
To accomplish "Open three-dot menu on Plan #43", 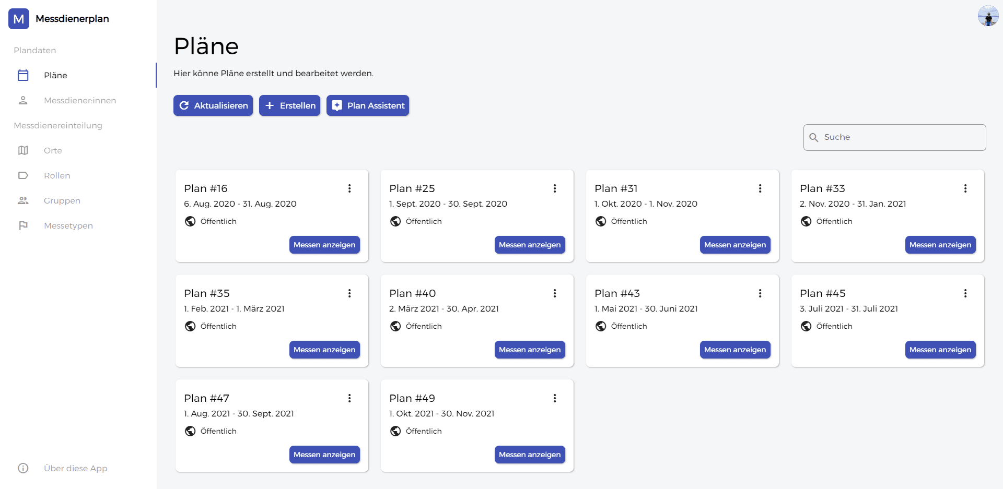I will coord(760,293).
